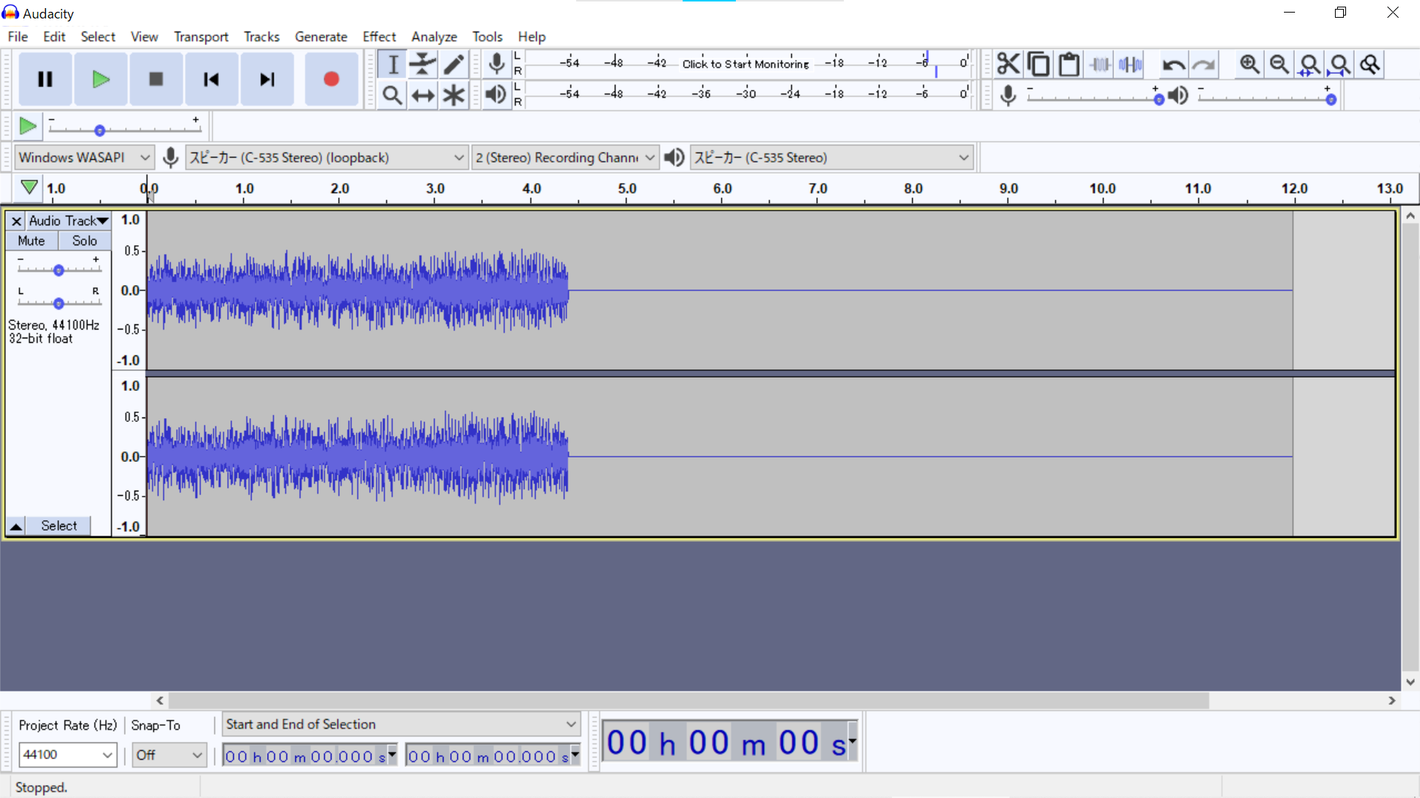Screen dimensions: 1420x798
Task: Open the loopback recording device dropdown
Action: click(326, 157)
